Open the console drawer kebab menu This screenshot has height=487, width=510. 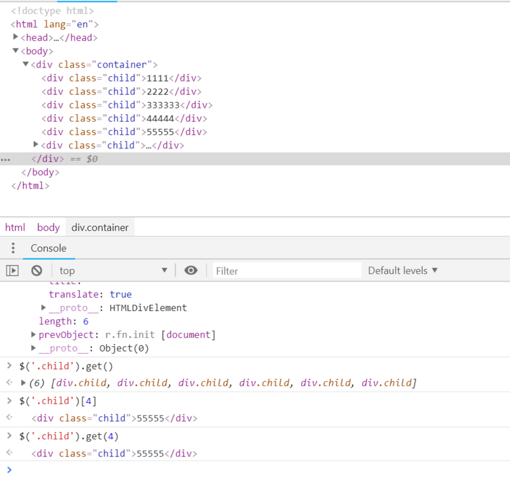(13, 248)
